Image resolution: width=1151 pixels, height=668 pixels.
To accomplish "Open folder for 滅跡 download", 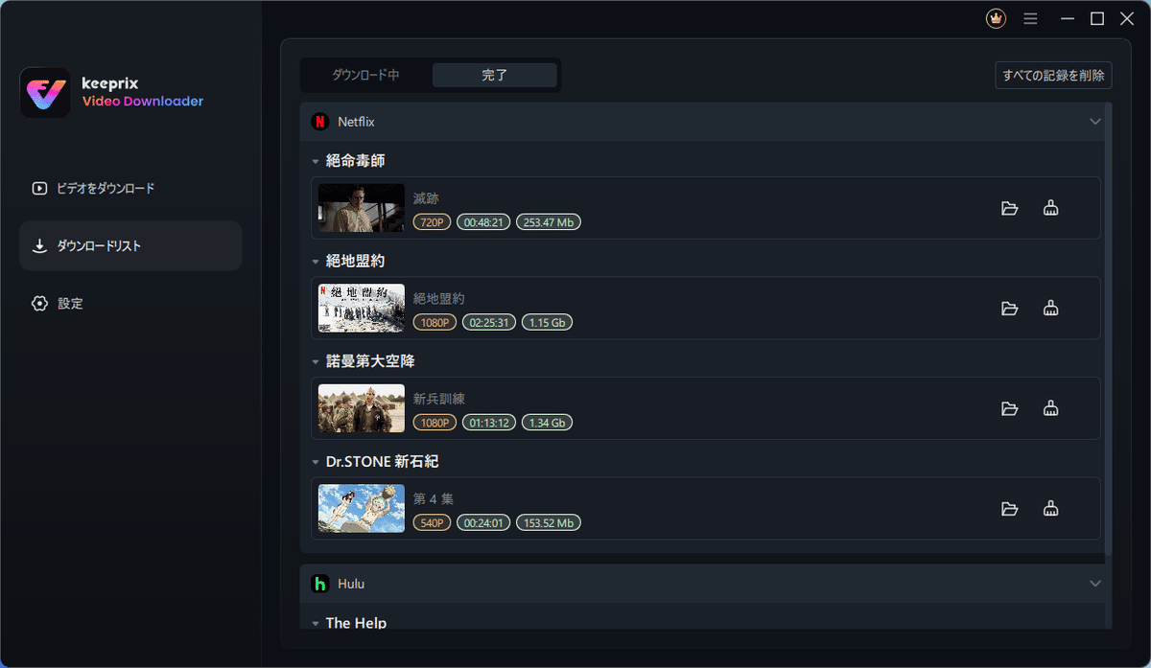I will pyautogui.click(x=1009, y=208).
